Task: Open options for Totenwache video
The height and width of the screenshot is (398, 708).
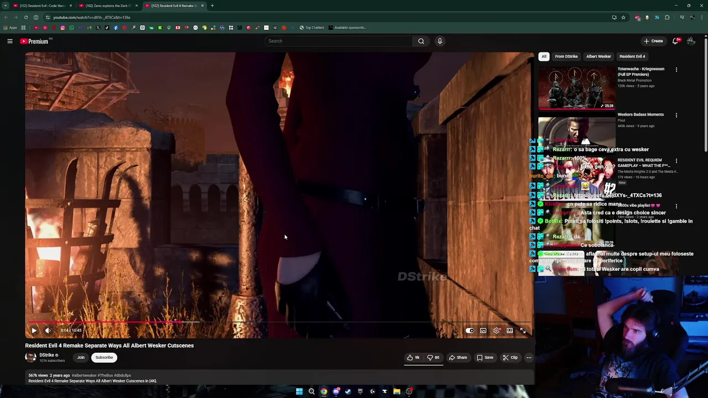Action: pos(676,70)
